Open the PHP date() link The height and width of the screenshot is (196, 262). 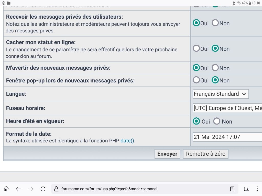coord(127,141)
